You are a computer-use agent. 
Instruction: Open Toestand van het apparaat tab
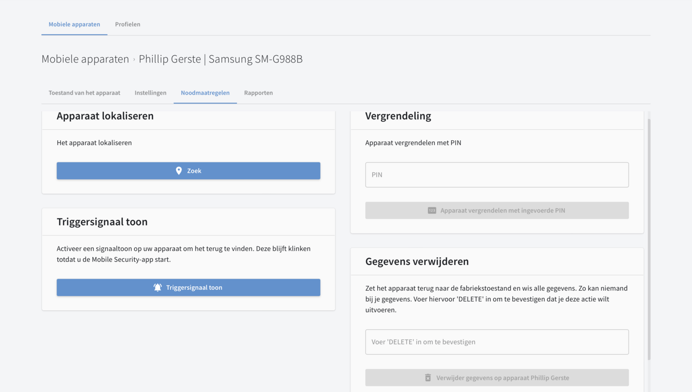tap(84, 93)
